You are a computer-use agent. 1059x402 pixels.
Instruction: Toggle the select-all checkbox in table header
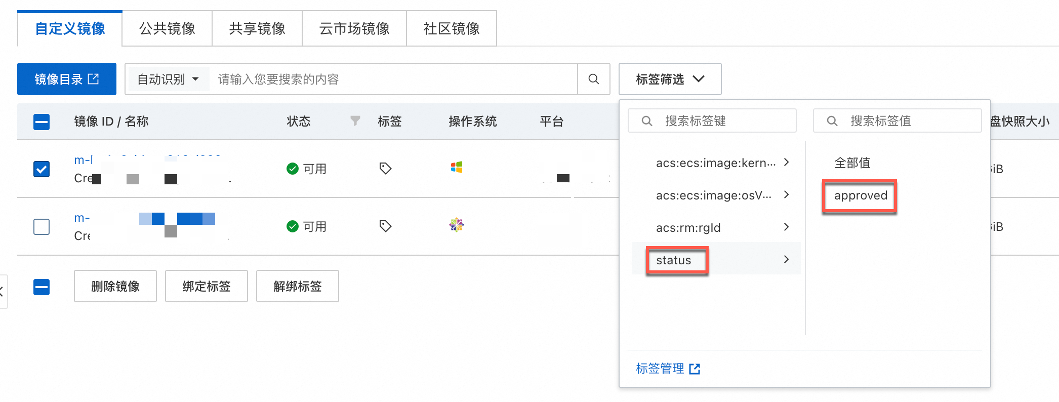click(x=42, y=122)
